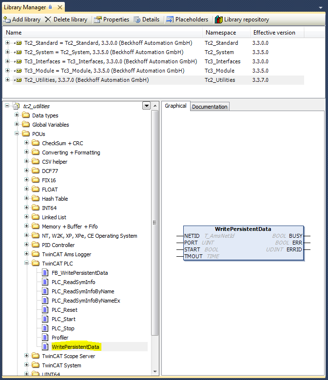Expand the TwinCAT Scope Server folder

(26, 355)
